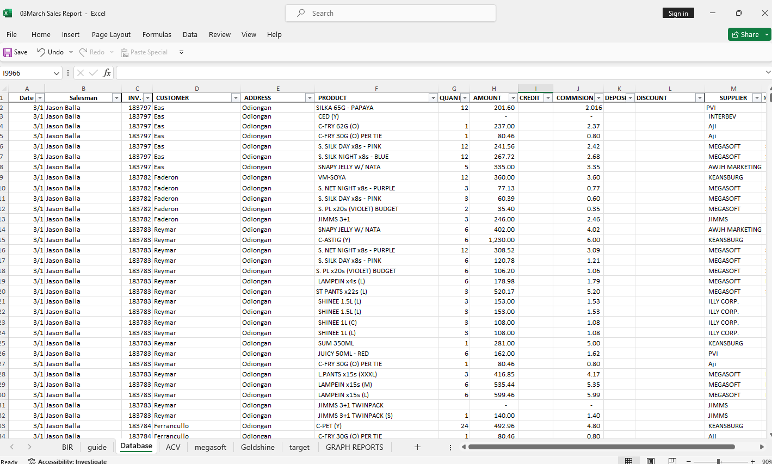
Task: Open Insert Function fx dialog
Action: point(107,73)
